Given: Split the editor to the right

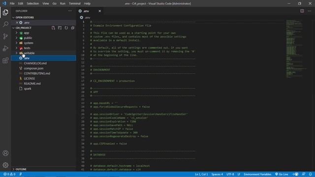Looking at the screenshot, I should 302,11.
